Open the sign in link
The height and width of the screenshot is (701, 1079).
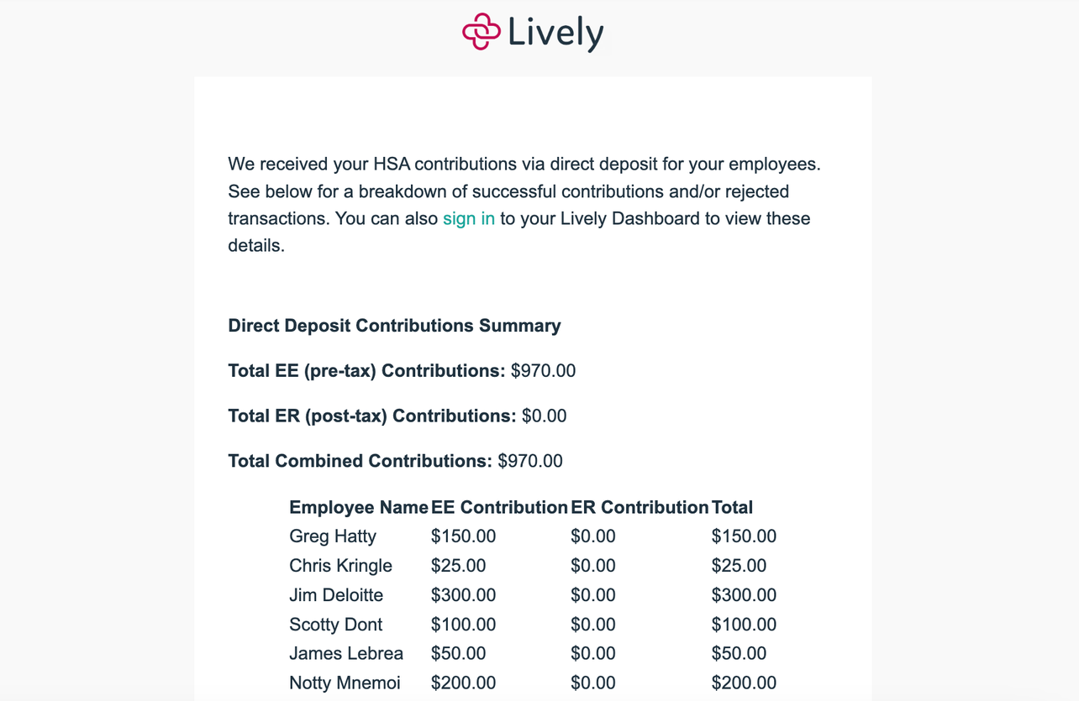(x=469, y=218)
